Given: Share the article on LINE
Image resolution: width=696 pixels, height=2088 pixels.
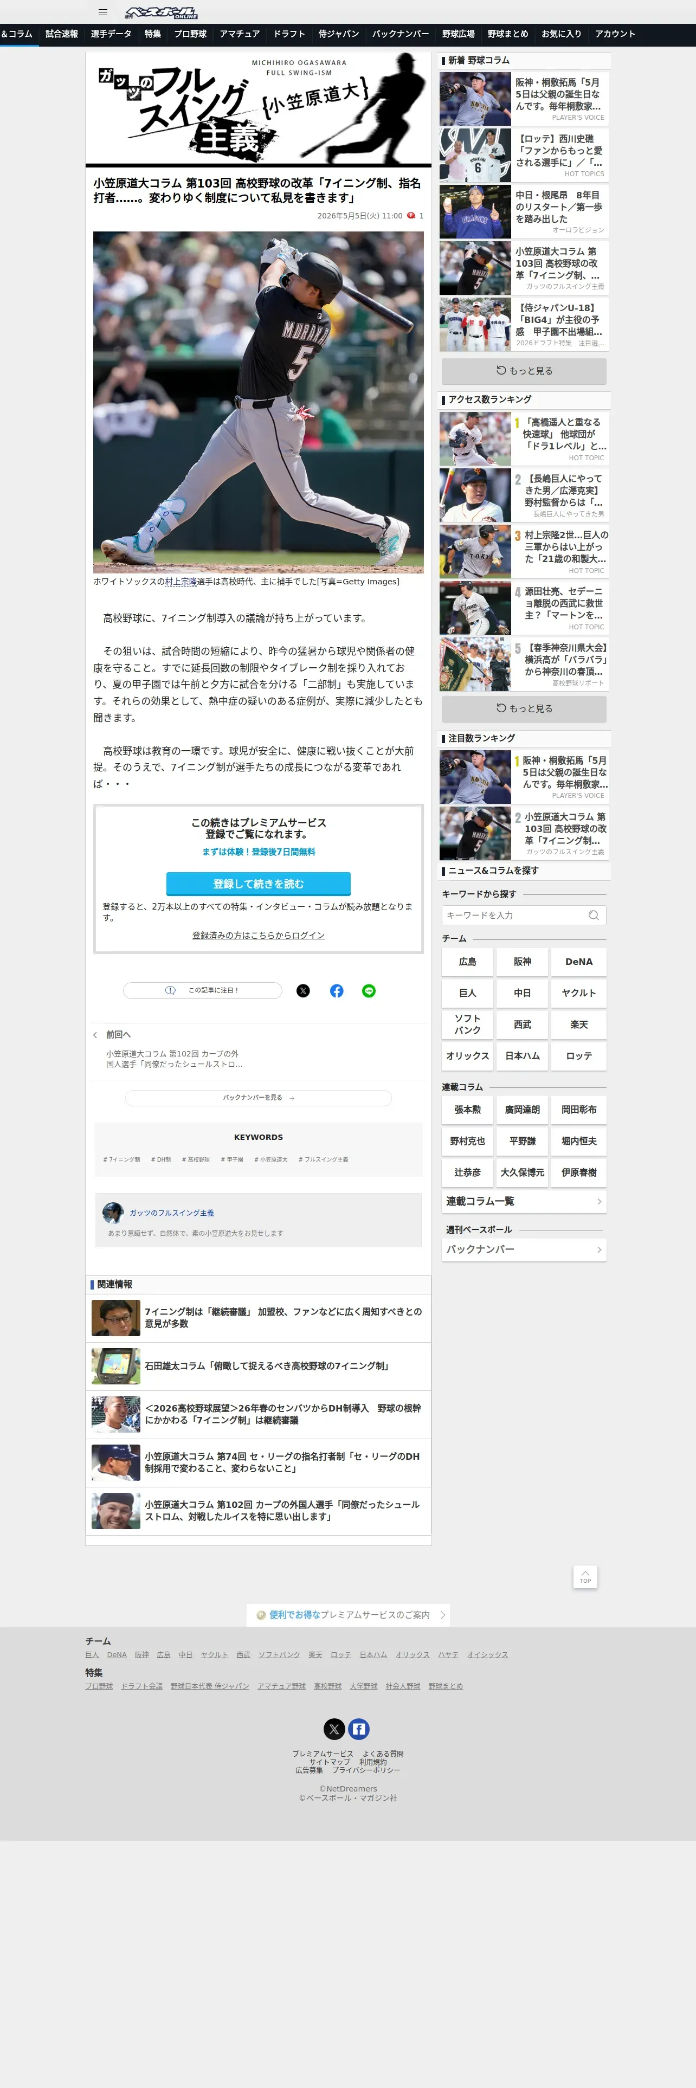Looking at the screenshot, I should (x=369, y=990).
